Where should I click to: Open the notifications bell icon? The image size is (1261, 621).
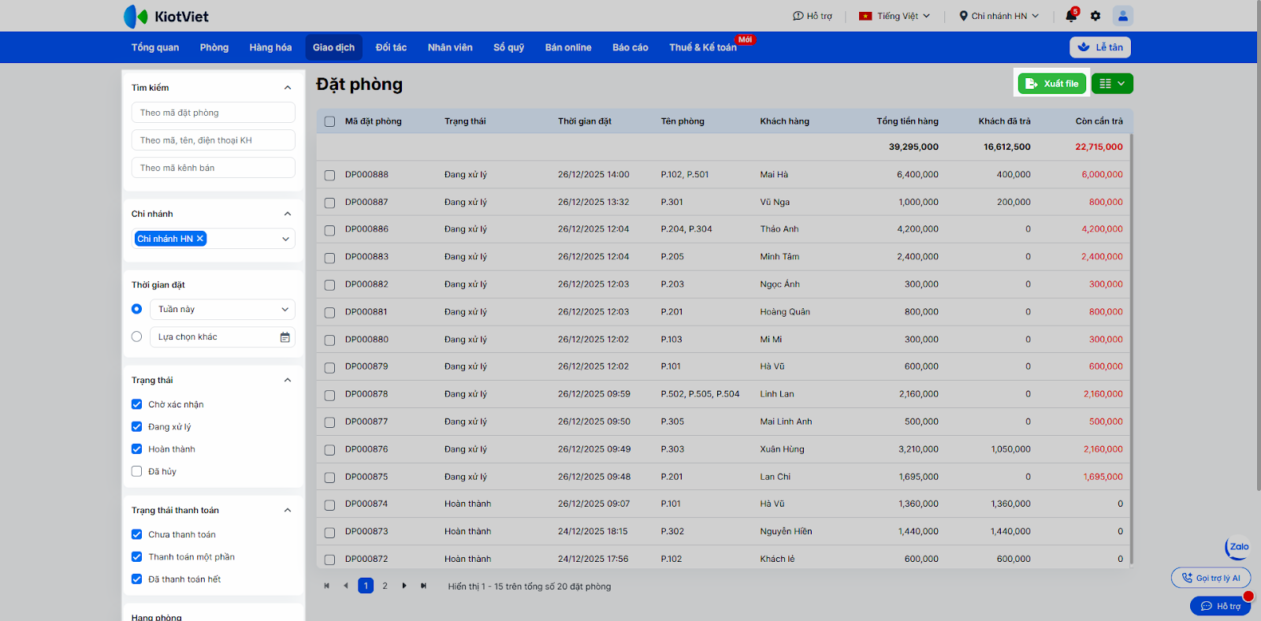(1070, 16)
